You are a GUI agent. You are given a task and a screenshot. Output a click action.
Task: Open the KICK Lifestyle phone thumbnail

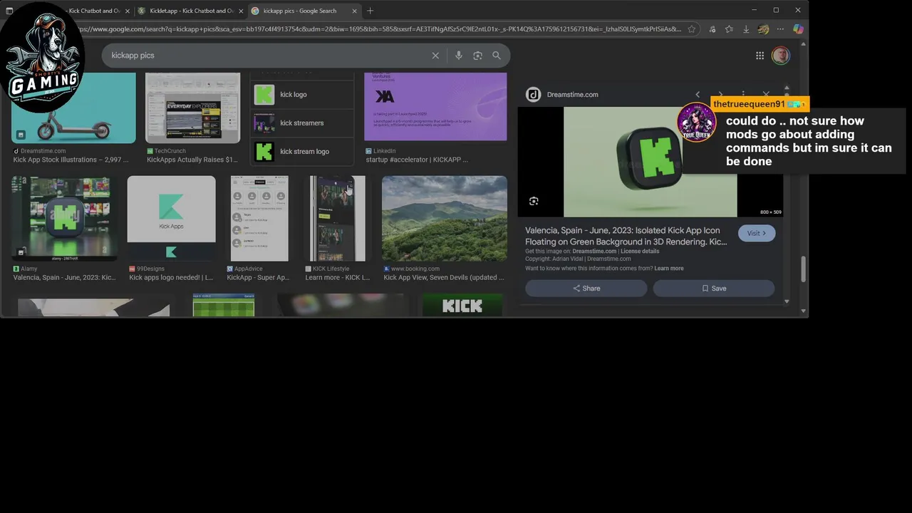click(x=338, y=218)
